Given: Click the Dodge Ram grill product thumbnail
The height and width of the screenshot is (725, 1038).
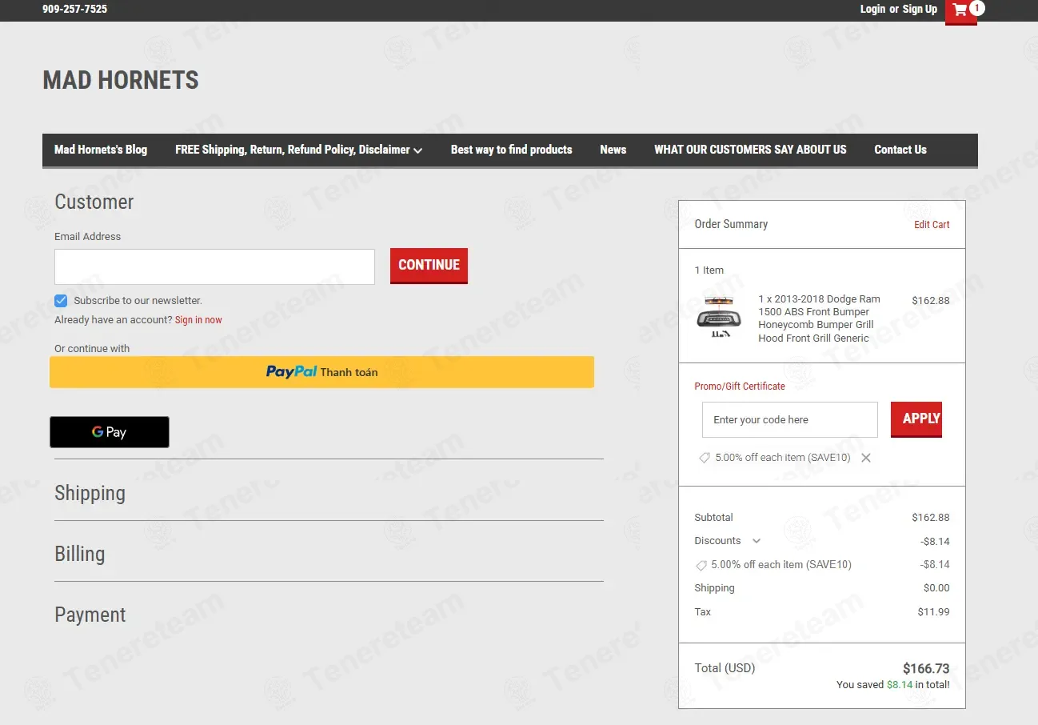Looking at the screenshot, I should click(719, 317).
